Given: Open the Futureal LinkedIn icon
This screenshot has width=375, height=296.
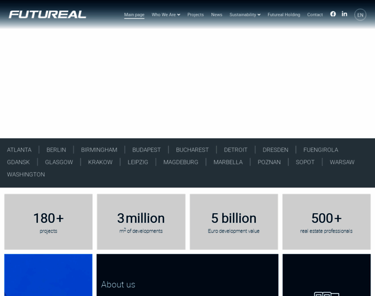Looking at the screenshot, I should pos(344,14).
